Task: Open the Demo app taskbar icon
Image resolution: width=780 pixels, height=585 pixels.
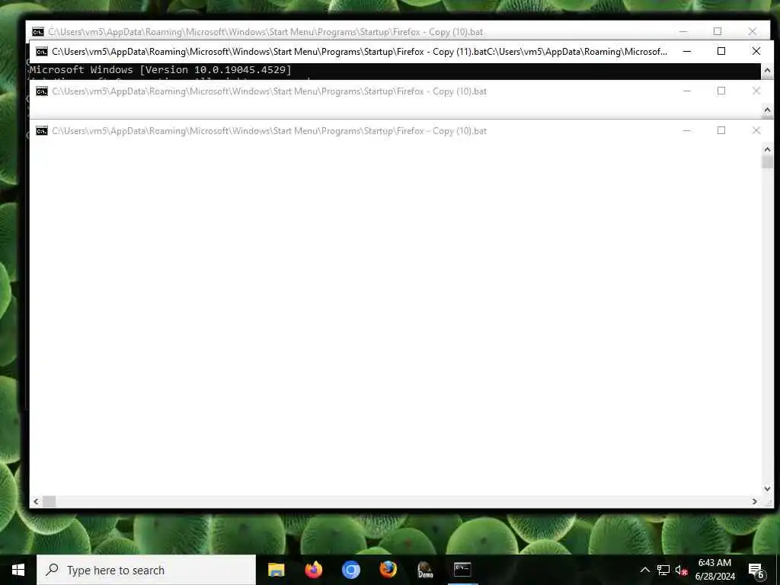Action: pyautogui.click(x=425, y=570)
